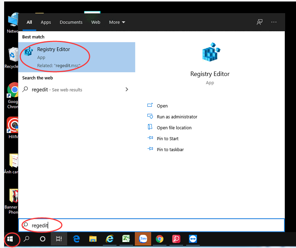Switch to the Documents tab
Screen dimensions: 296x248
click(x=71, y=22)
